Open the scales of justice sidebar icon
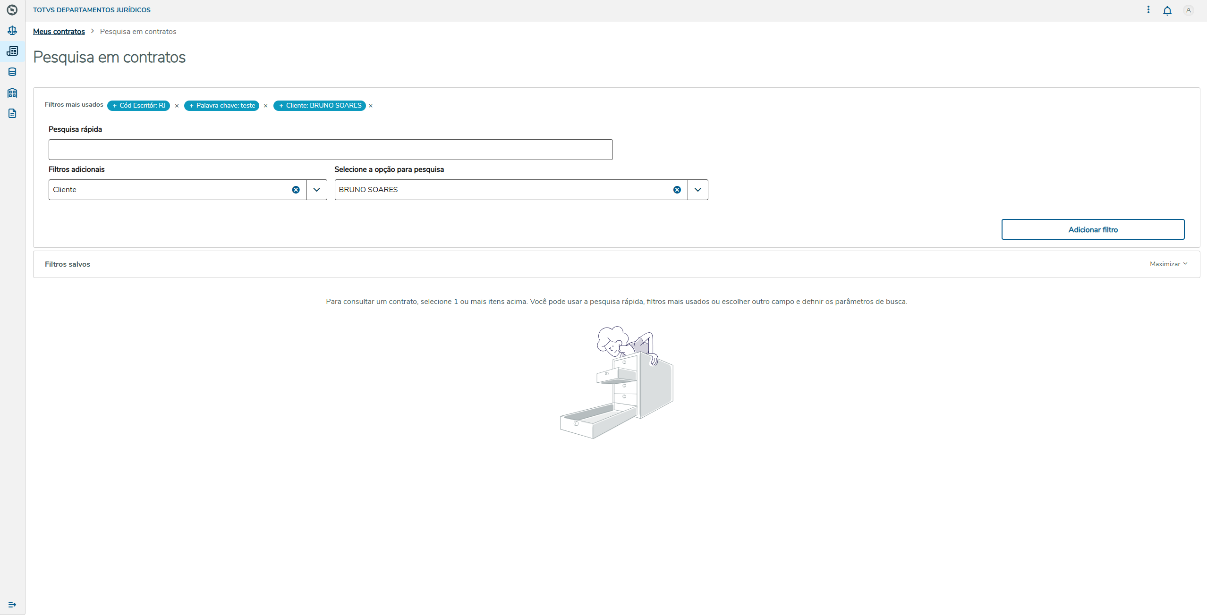Viewport: 1207px width, 615px height. (12, 31)
